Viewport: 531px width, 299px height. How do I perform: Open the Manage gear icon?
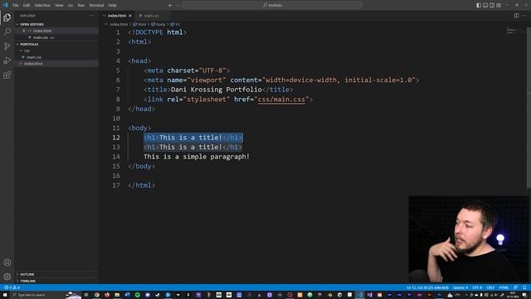(7, 277)
